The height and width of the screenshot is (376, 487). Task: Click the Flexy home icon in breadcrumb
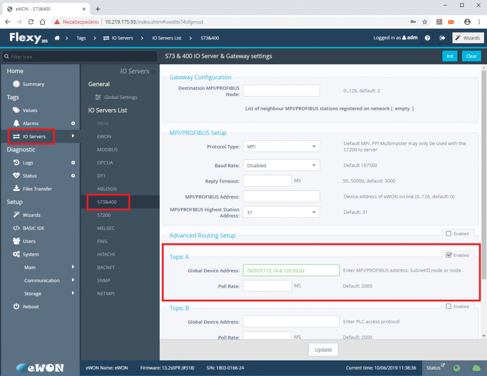[57, 38]
